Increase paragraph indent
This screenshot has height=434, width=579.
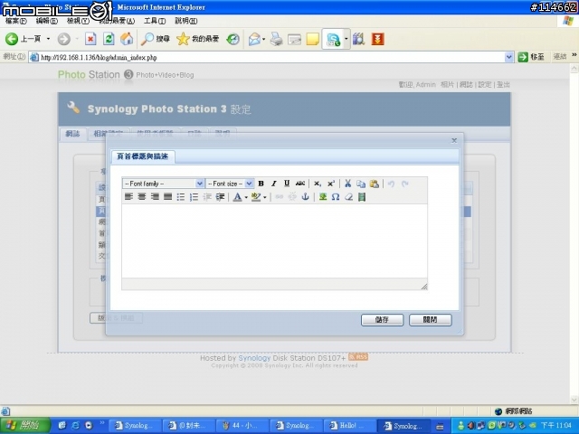pyautogui.click(x=220, y=197)
